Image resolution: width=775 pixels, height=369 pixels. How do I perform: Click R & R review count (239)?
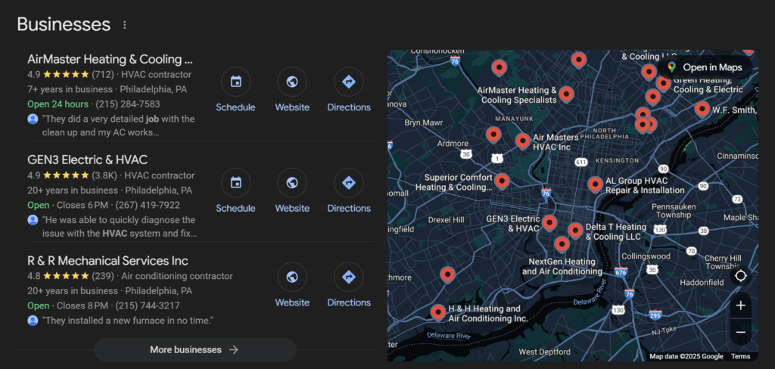103,276
